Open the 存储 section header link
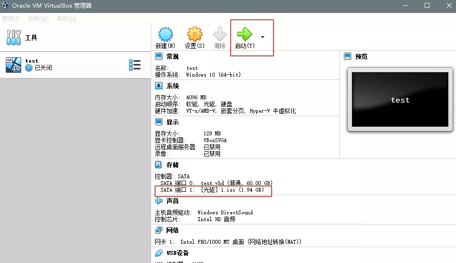 click(x=172, y=165)
